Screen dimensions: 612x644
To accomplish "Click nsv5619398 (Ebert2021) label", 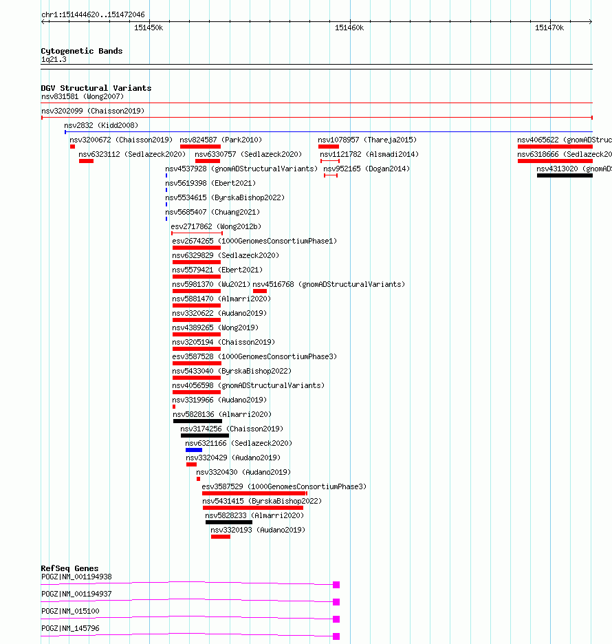I will (x=210, y=183).
